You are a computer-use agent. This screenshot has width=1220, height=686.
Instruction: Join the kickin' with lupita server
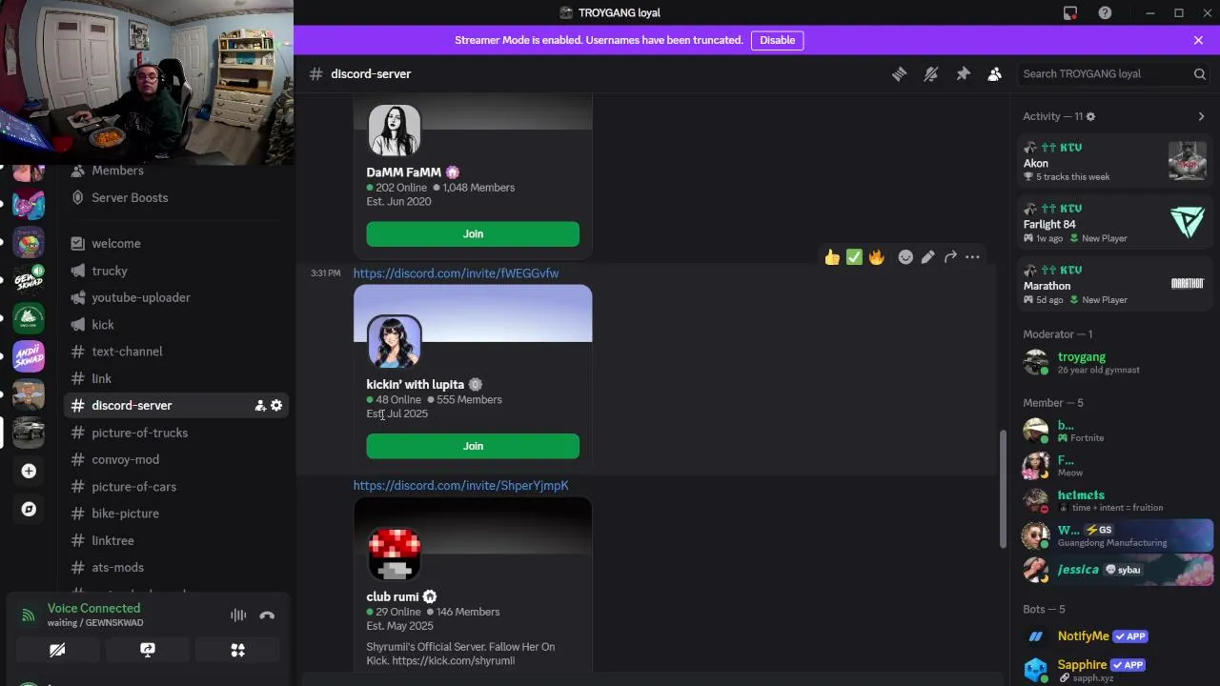click(x=473, y=446)
